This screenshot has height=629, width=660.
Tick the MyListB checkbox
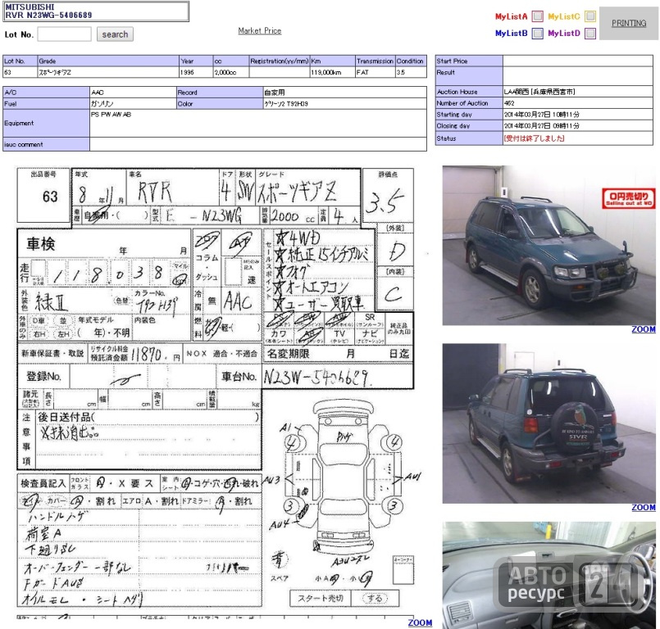538,34
